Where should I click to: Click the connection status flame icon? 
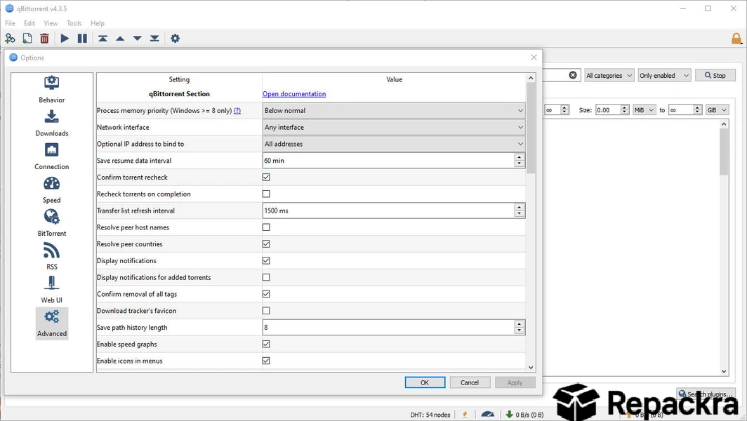click(x=465, y=414)
